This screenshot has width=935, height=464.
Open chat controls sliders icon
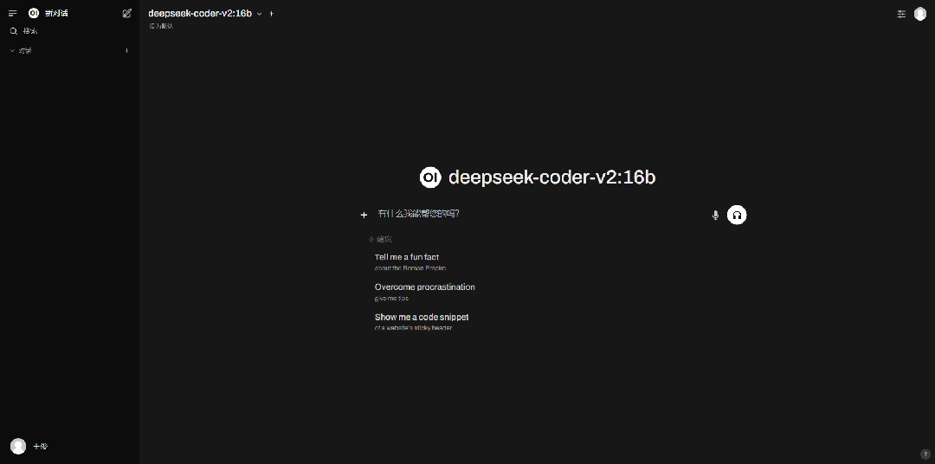pos(901,14)
